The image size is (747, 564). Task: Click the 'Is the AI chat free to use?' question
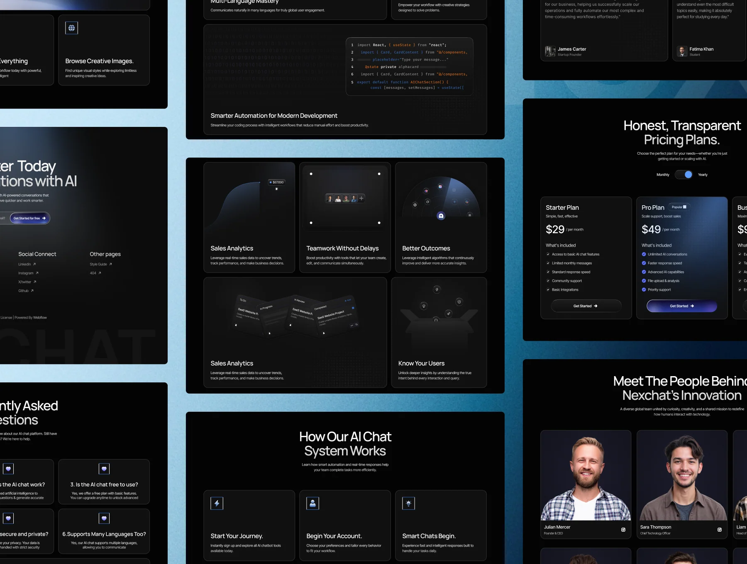coord(104,484)
